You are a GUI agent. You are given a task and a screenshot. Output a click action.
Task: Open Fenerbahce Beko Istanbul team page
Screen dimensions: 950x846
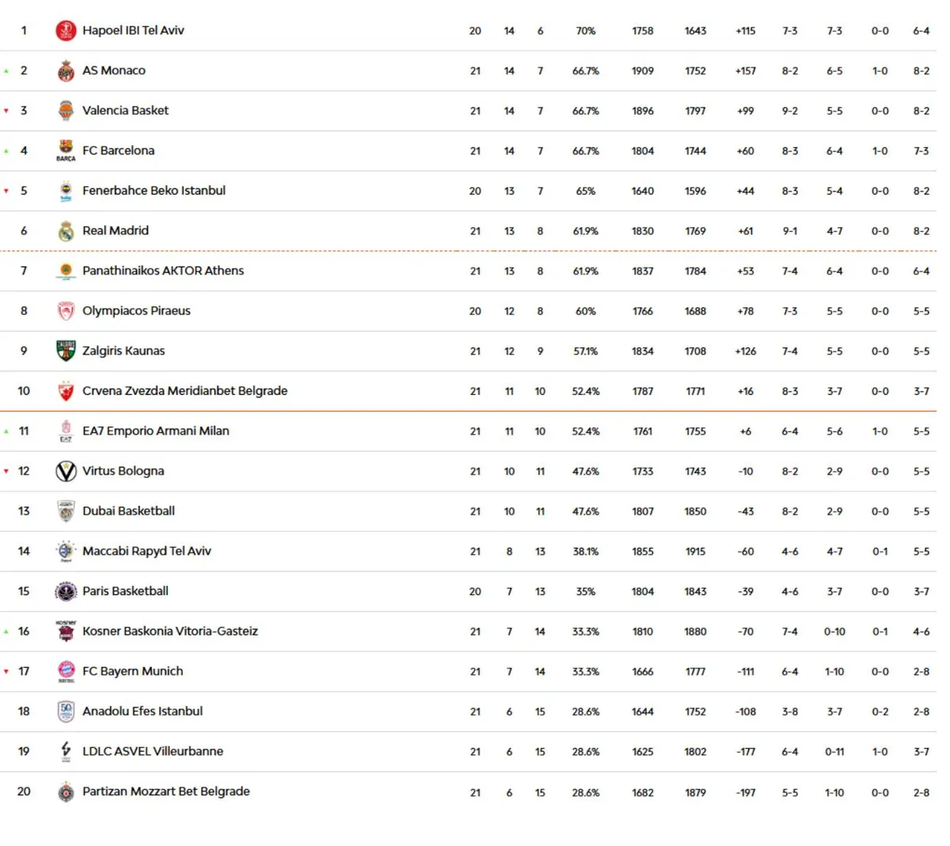[154, 191]
